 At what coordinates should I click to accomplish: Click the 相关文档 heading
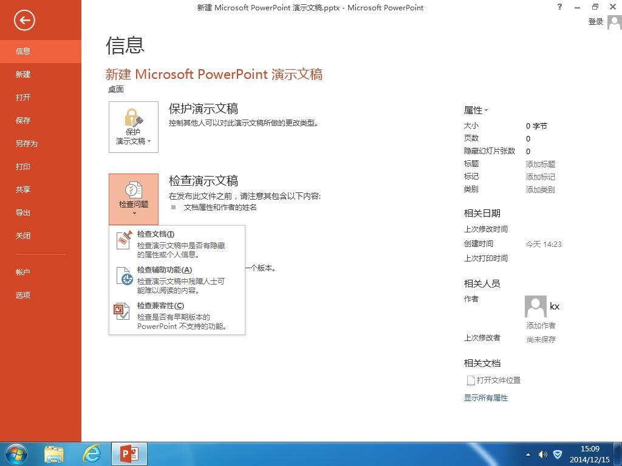(482, 363)
